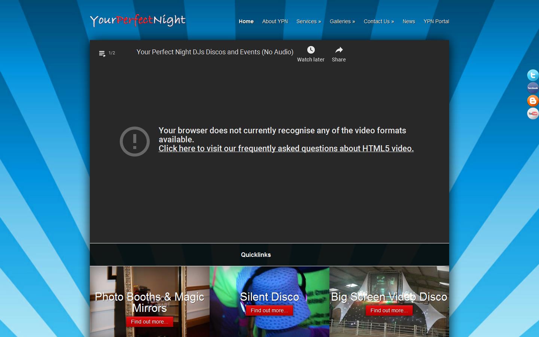539x337 pixels.
Task: Open the Blogger social media icon
Action: coord(533,101)
